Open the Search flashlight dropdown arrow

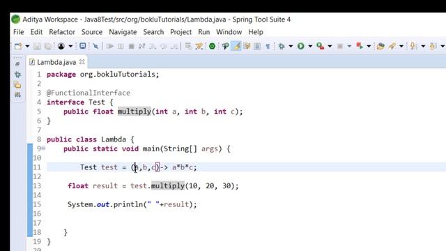[x=401, y=46]
